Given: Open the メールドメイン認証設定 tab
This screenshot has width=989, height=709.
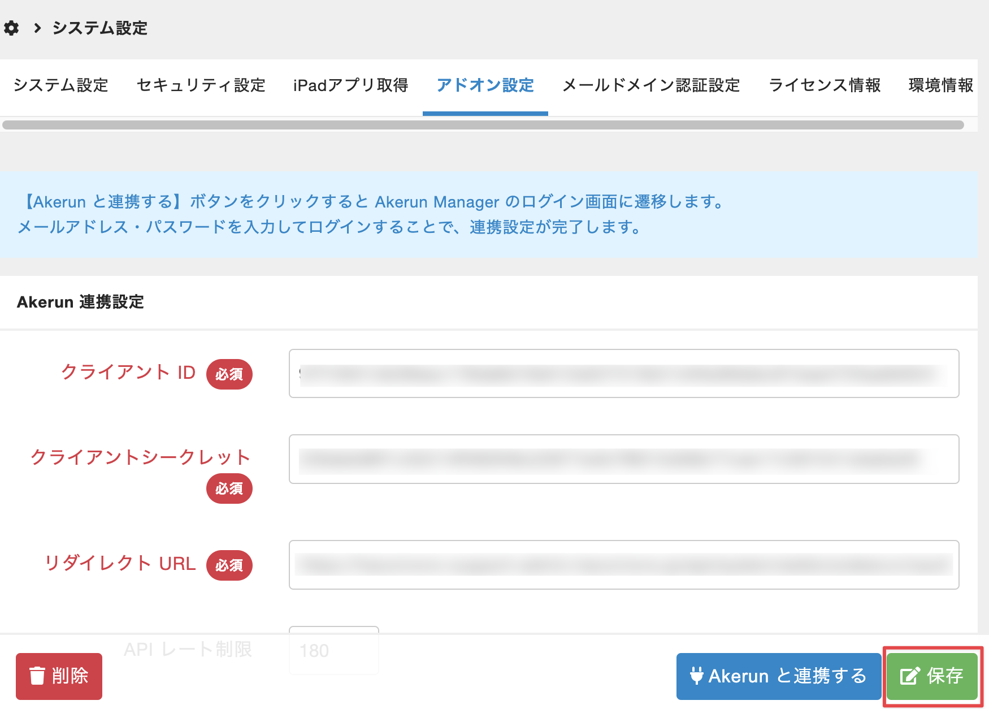Looking at the screenshot, I should tap(651, 85).
